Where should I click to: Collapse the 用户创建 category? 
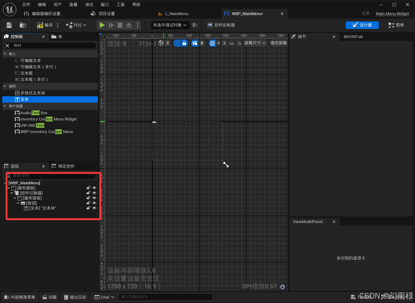coord(5,106)
